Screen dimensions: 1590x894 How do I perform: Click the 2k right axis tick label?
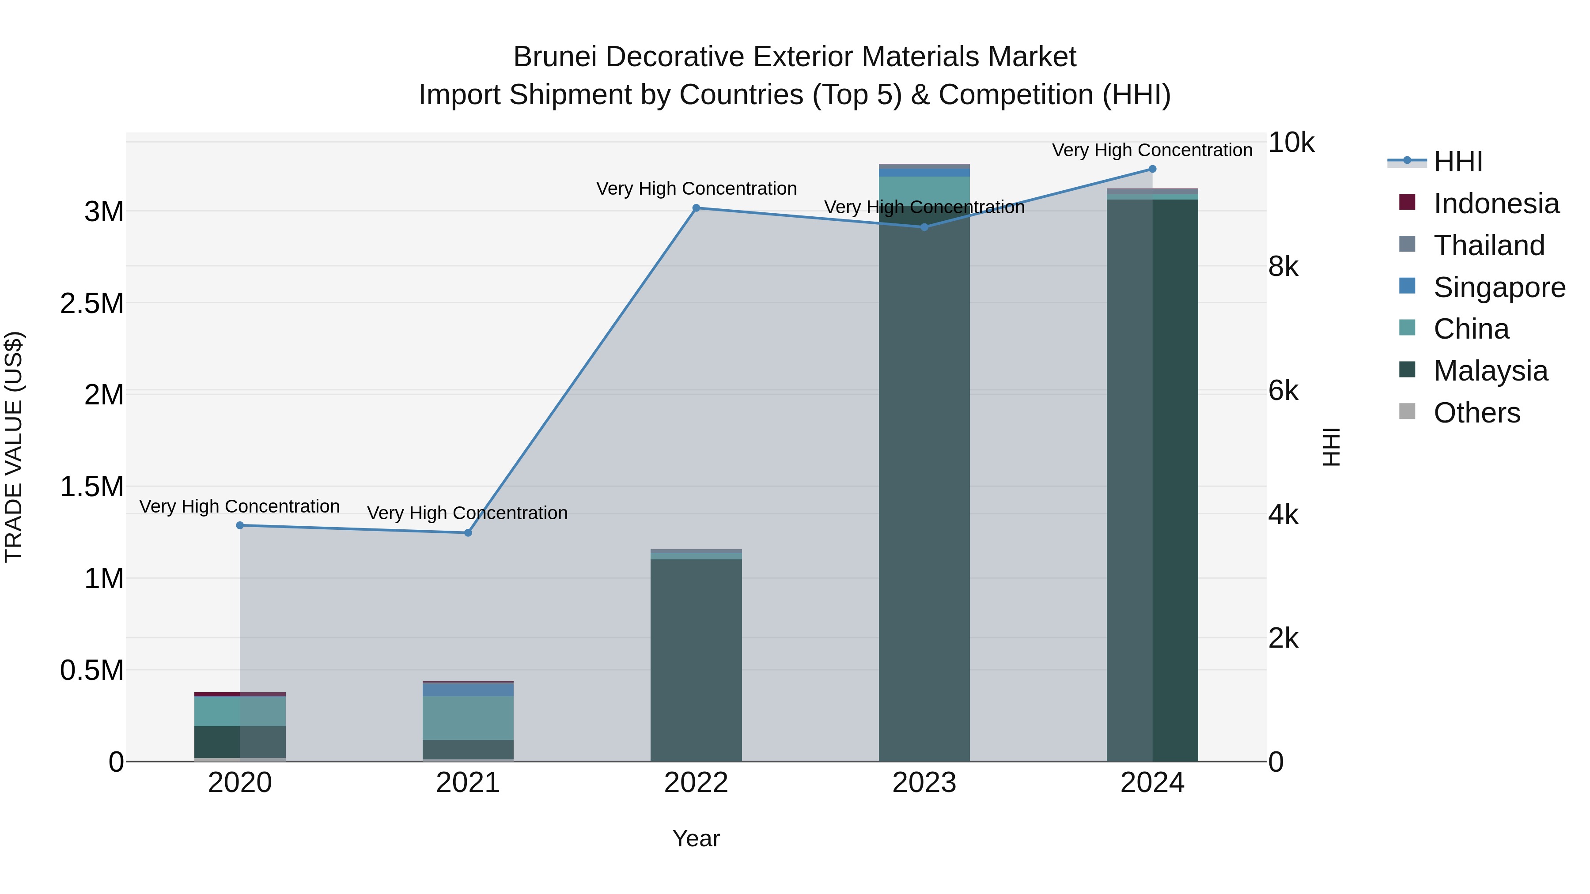tap(1284, 638)
